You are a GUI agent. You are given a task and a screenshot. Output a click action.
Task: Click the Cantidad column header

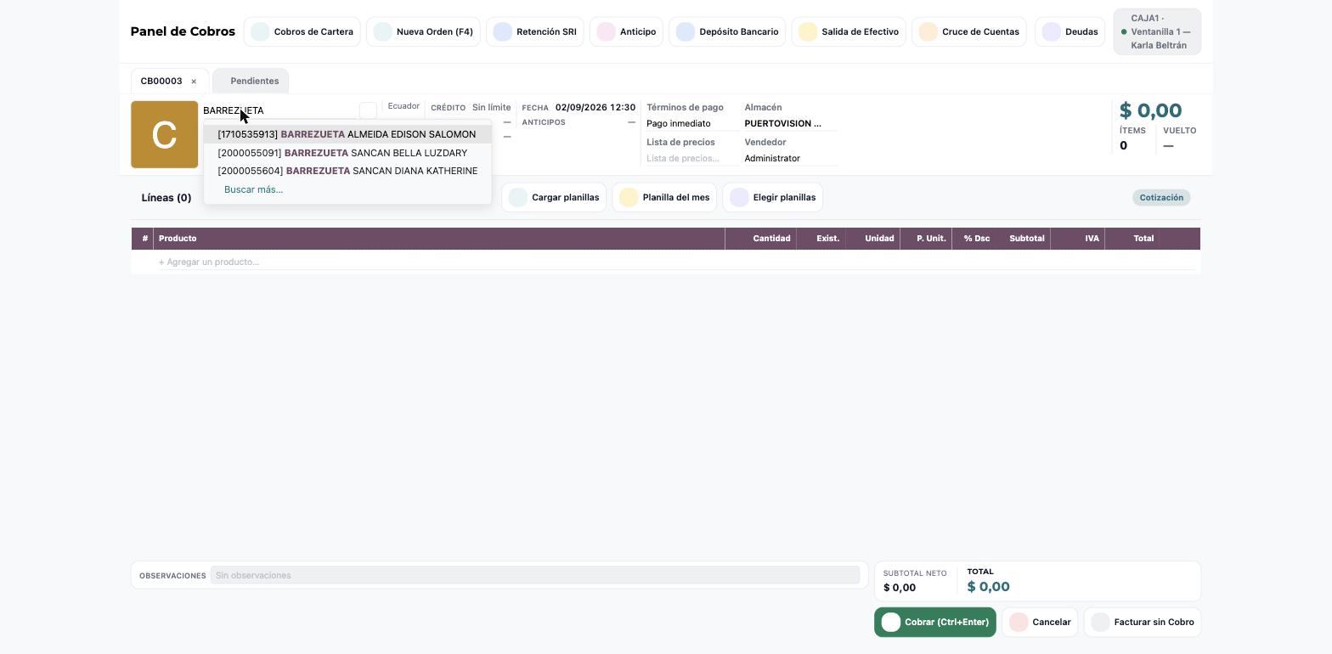760,239
